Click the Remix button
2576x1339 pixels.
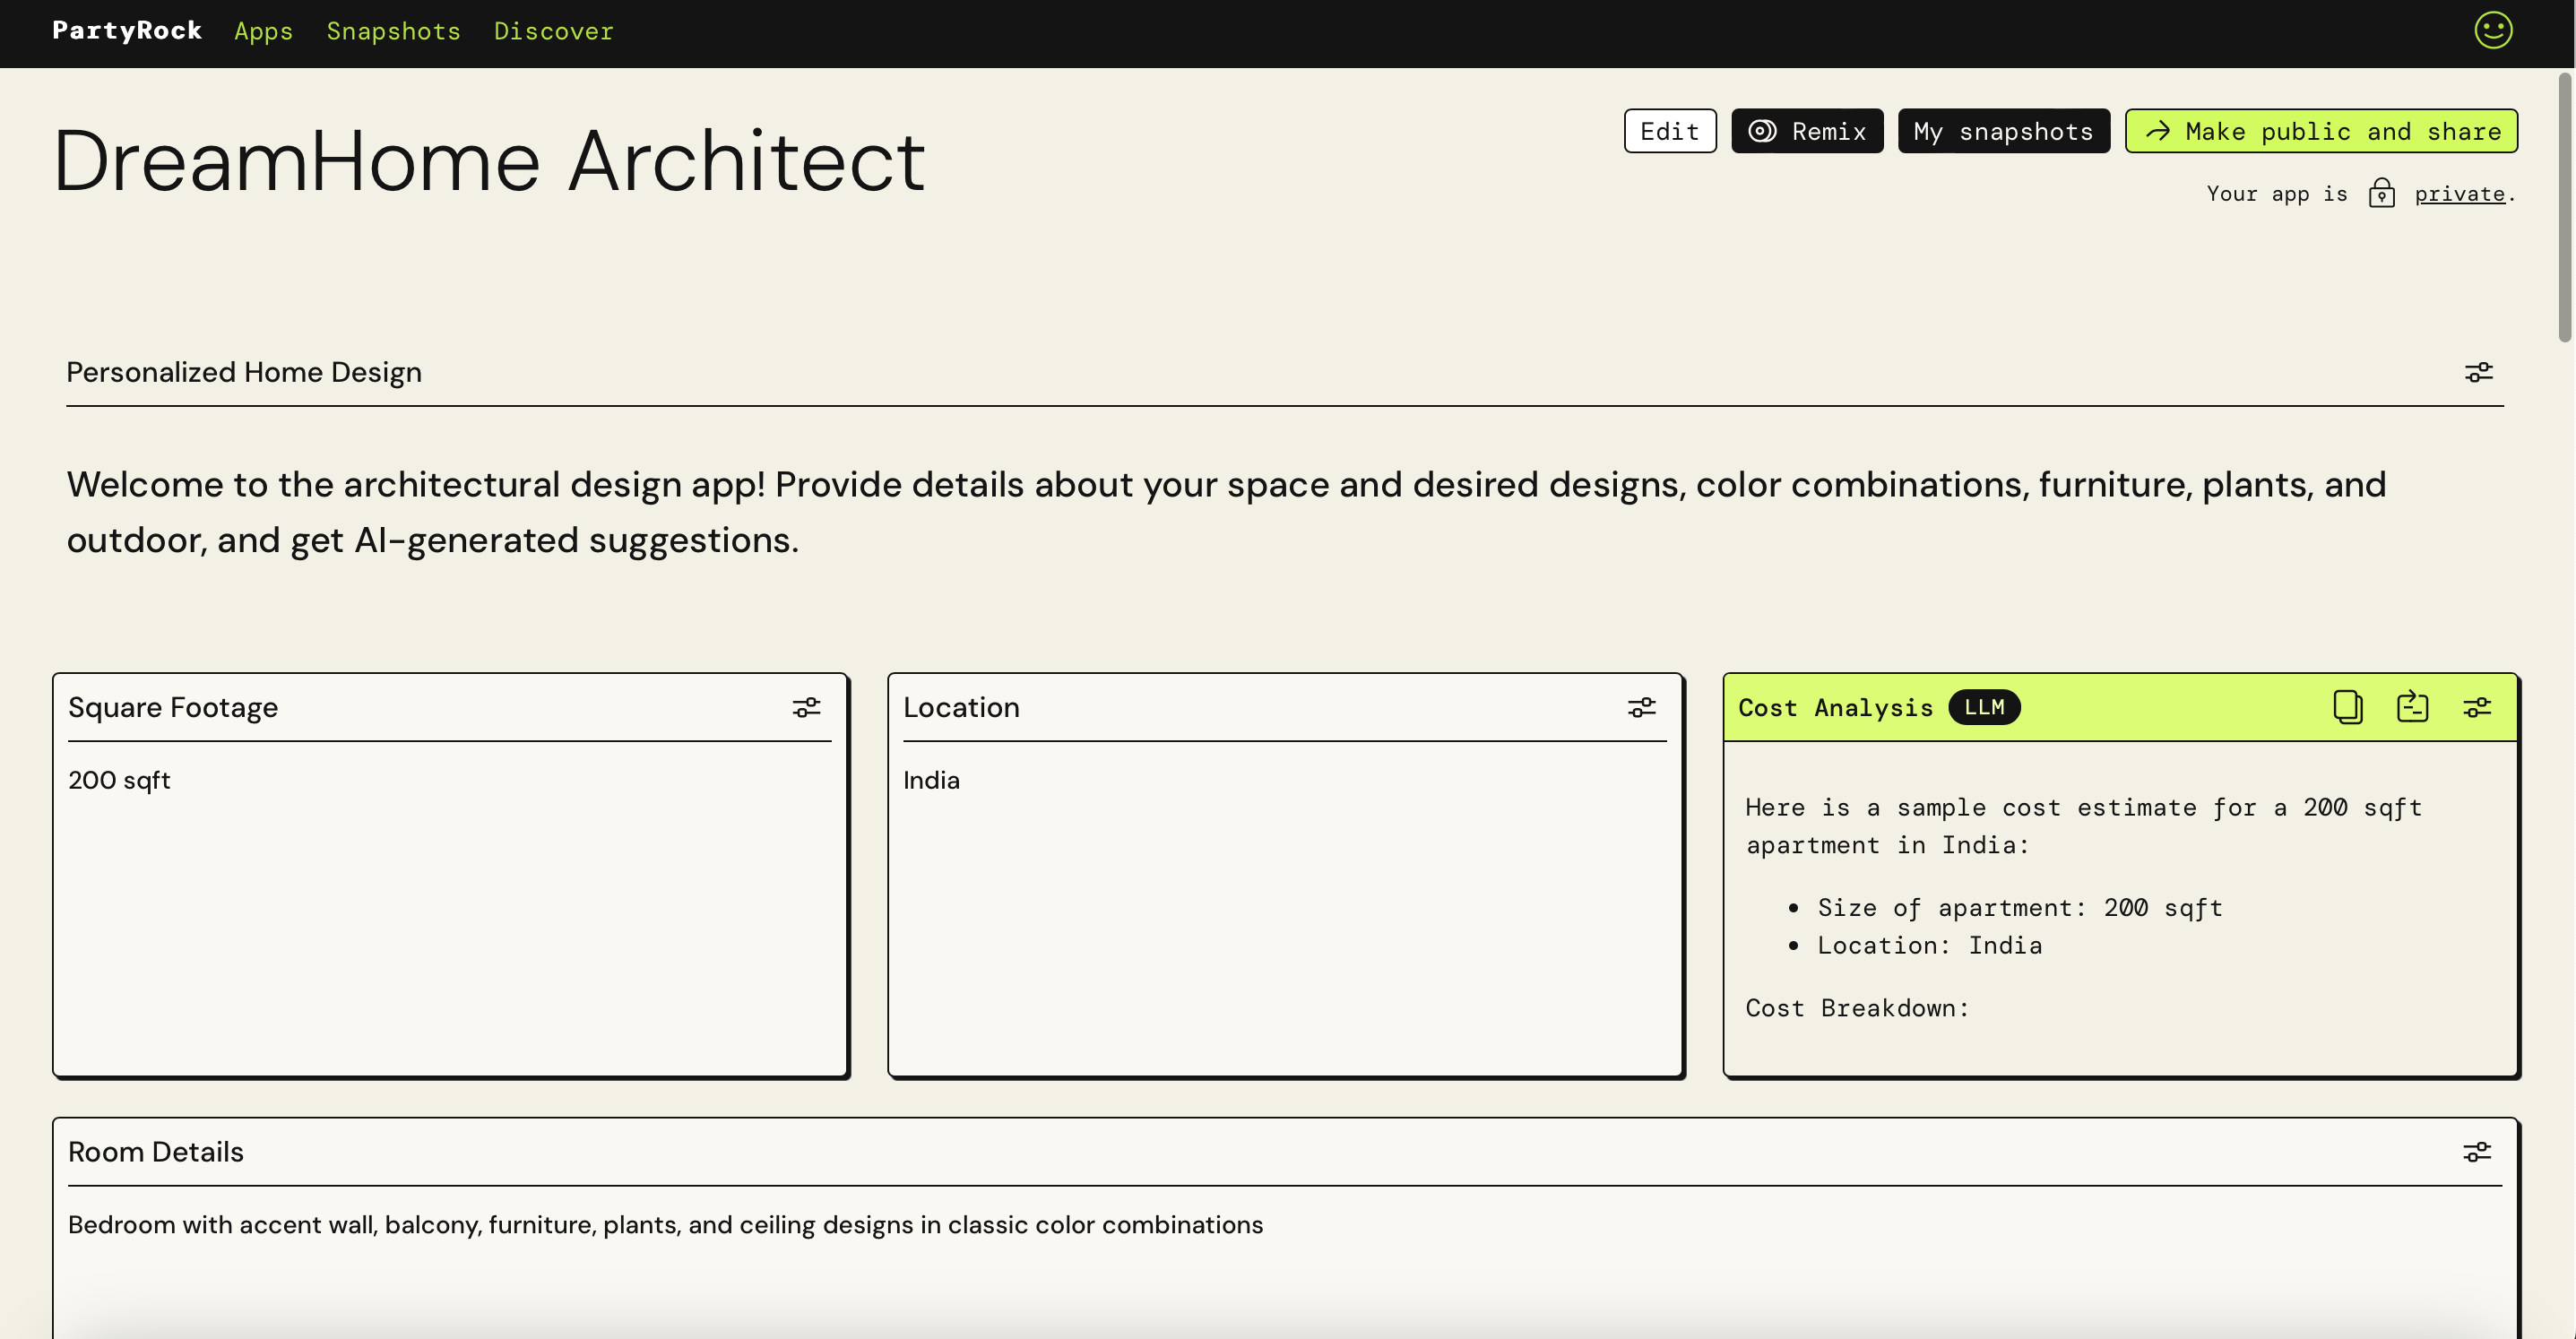[1806, 131]
